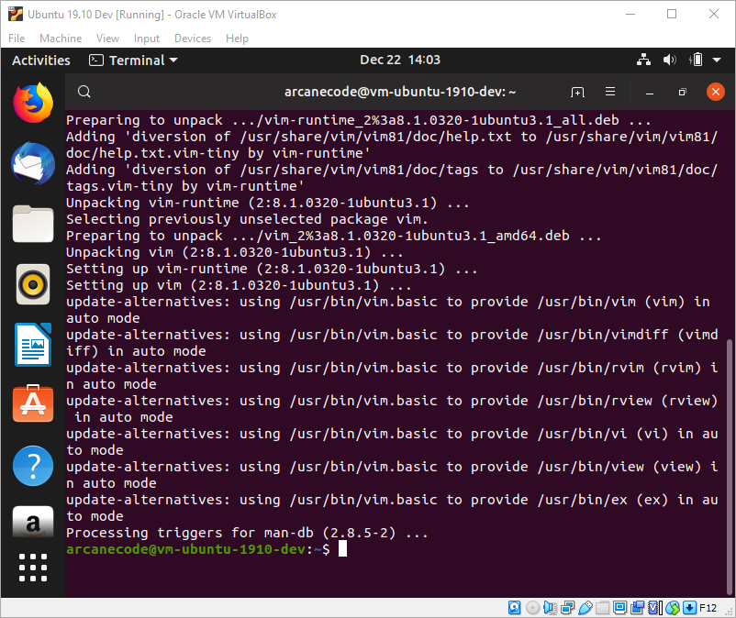736x618 pixels.
Task: Open the VirtualBox Help menu
Action: (237, 39)
